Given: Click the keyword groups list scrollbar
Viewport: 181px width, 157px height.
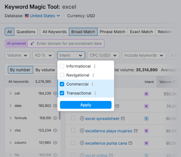Looking at the screenshot, I should [x=60, y=114].
